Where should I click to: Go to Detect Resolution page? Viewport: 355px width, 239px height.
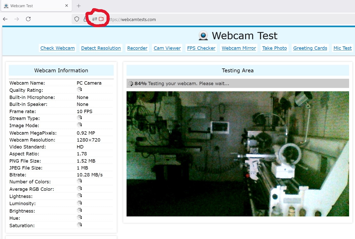(101, 48)
